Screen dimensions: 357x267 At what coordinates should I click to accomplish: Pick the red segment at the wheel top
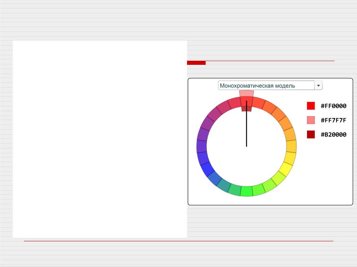[x=247, y=102]
